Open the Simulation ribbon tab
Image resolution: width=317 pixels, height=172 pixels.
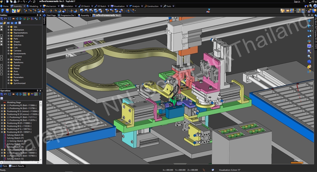[68, 6]
